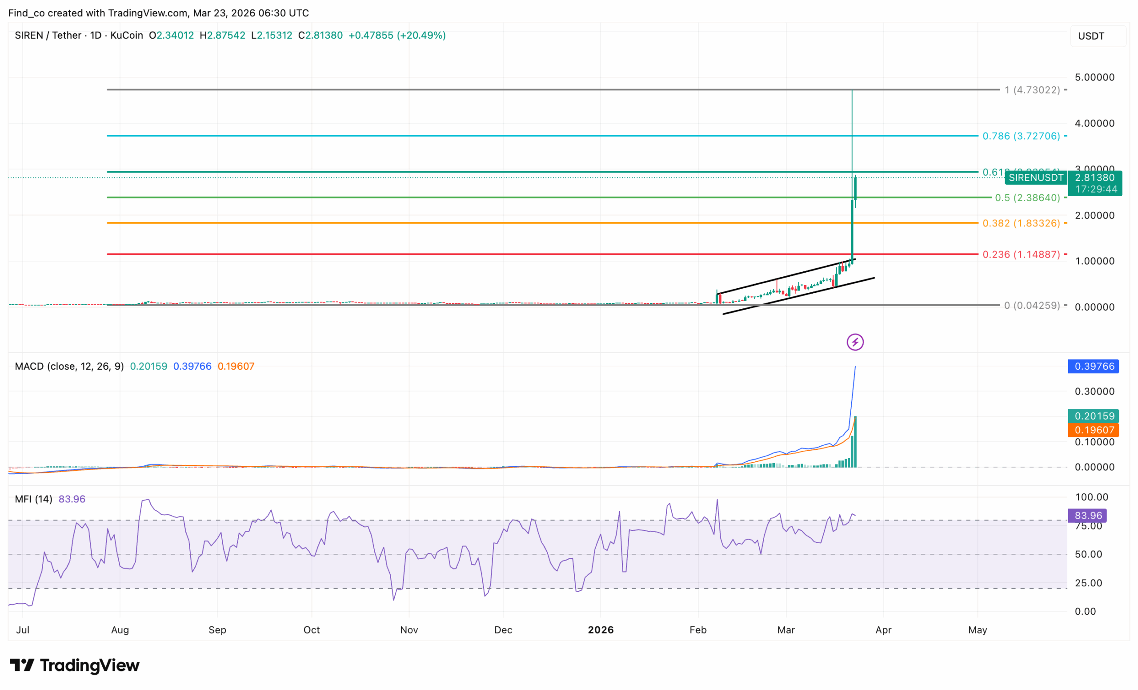Click the purple lightning bolt event icon
The image size is (1138, 690).
pyautogui.click(x=855, y=342)
